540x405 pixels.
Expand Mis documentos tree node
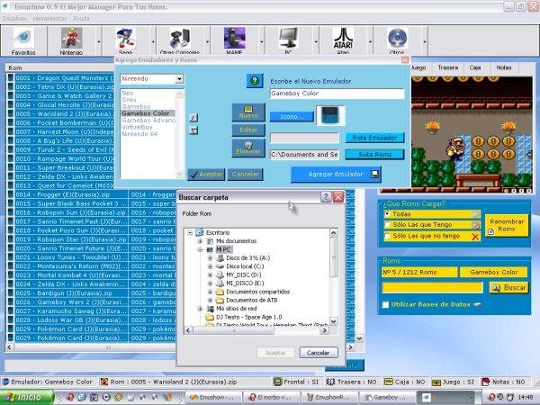coord(200,241)
